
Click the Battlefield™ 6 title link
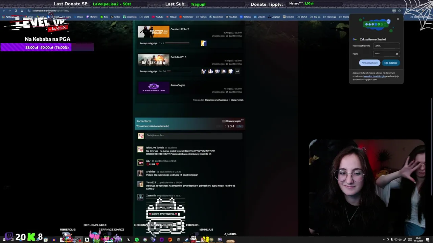click(178, 57)
